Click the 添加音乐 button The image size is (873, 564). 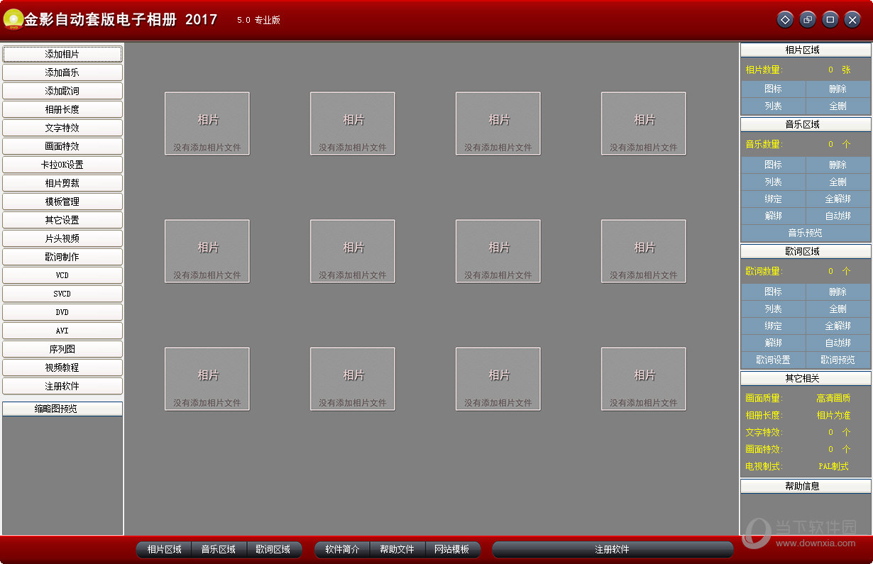coord(62,72)
